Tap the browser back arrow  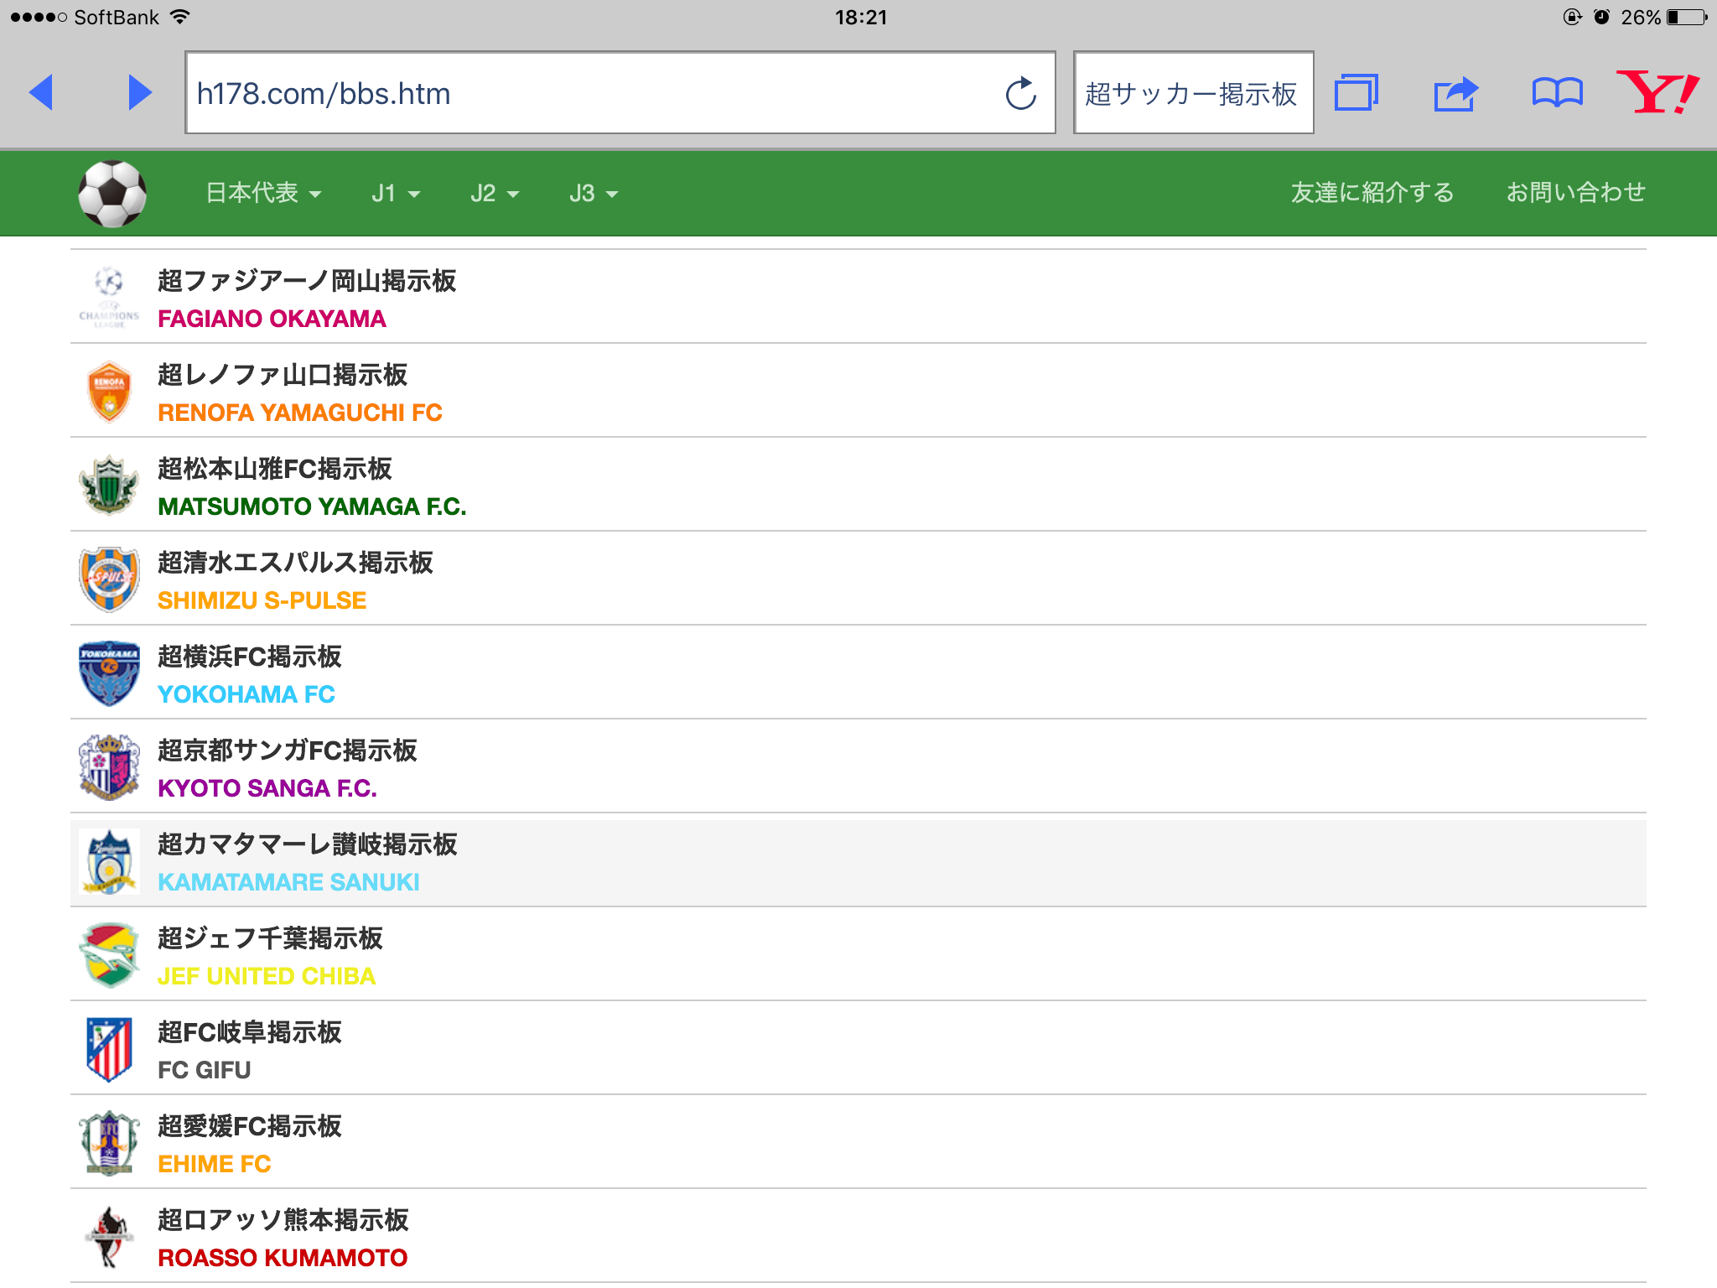(x=42, y=92)
